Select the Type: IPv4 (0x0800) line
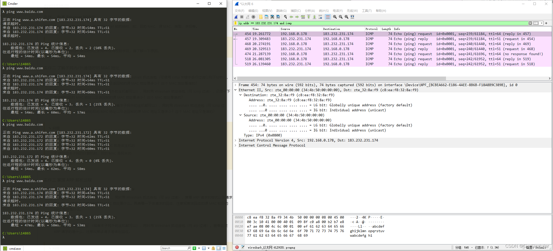The image size is (553, 251). [x=263, y=135]
